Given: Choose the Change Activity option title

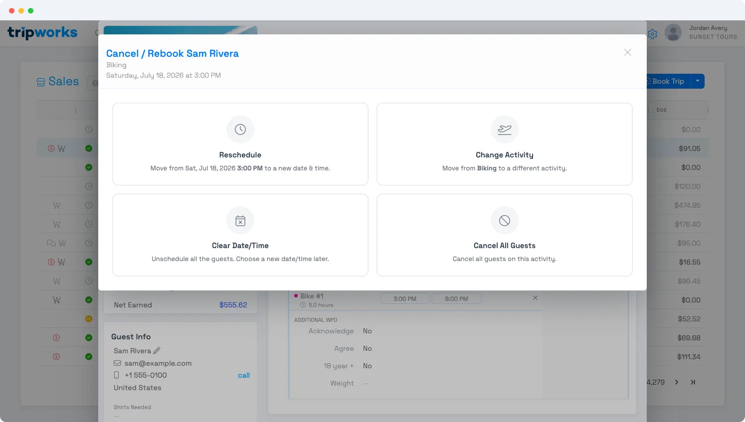Looking at the screenshot, I should [x=505, y=155].
